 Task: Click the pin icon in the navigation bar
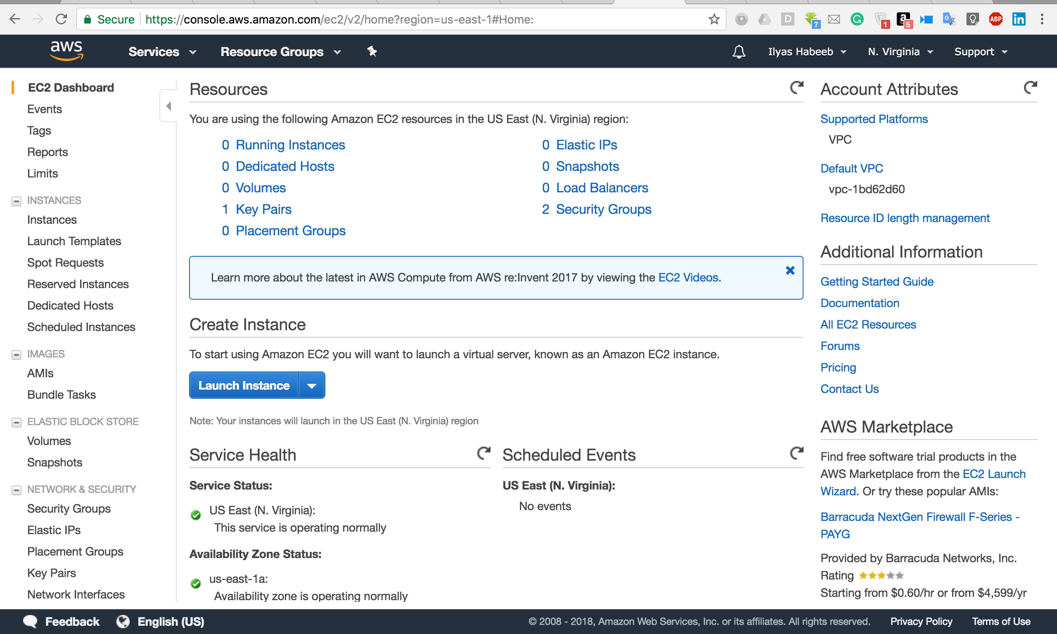coord(372,51)
